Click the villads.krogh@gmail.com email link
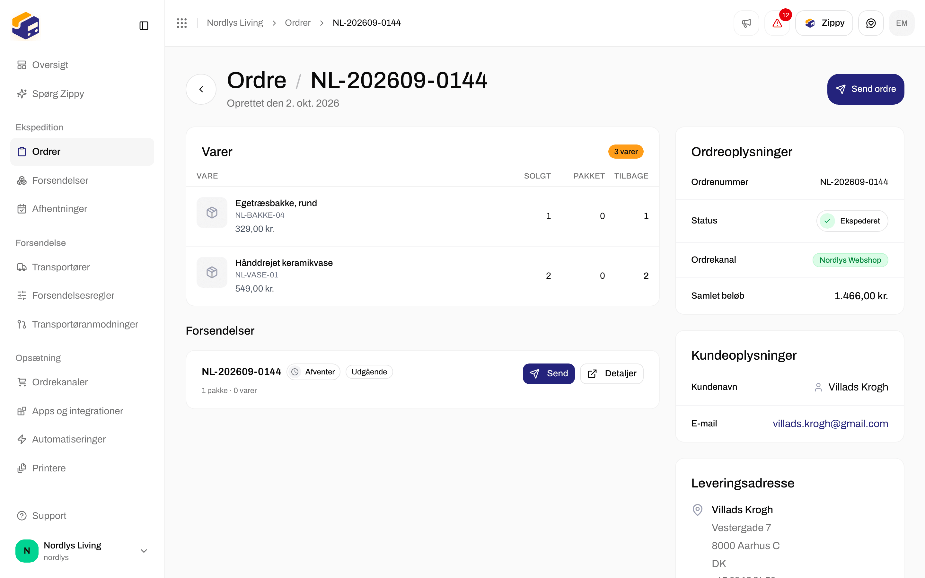 point(830,424)
